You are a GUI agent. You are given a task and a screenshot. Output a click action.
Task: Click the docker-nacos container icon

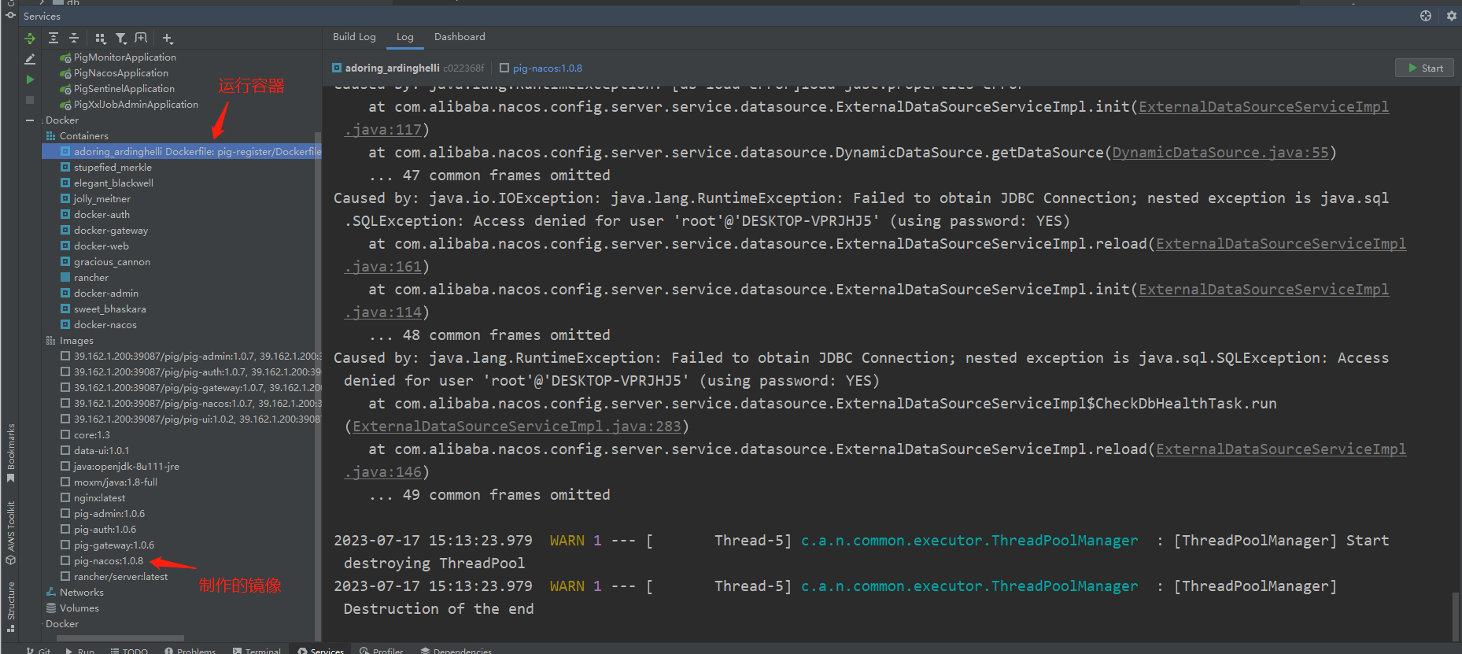tap(65, 325)
